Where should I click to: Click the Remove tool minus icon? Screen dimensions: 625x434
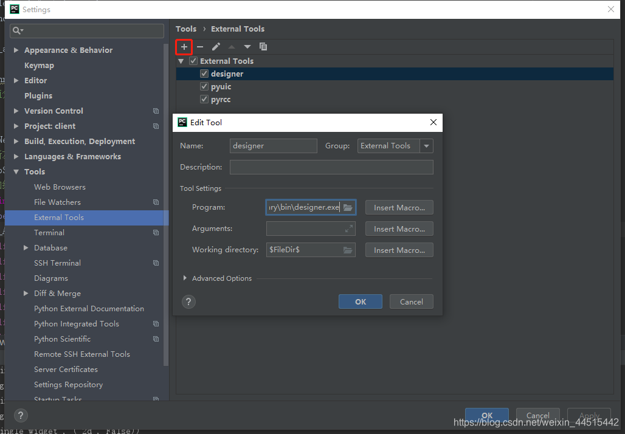click(x=200, y=47)
